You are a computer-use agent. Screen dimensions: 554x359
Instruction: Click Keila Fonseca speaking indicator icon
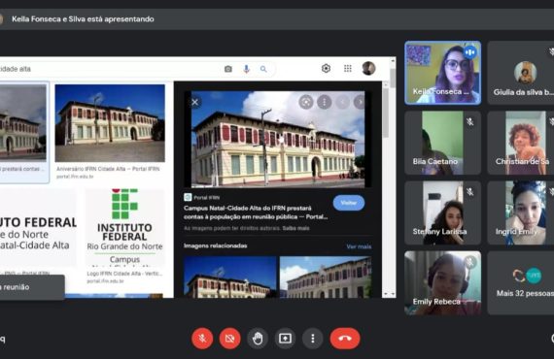[x=469, y=52]
